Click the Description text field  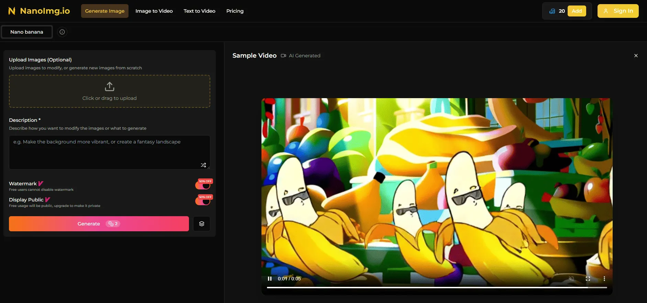(x=109, y=152)
